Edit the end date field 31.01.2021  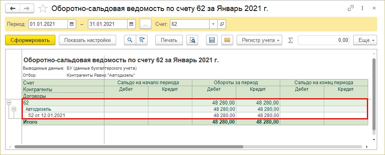(108, 24)
